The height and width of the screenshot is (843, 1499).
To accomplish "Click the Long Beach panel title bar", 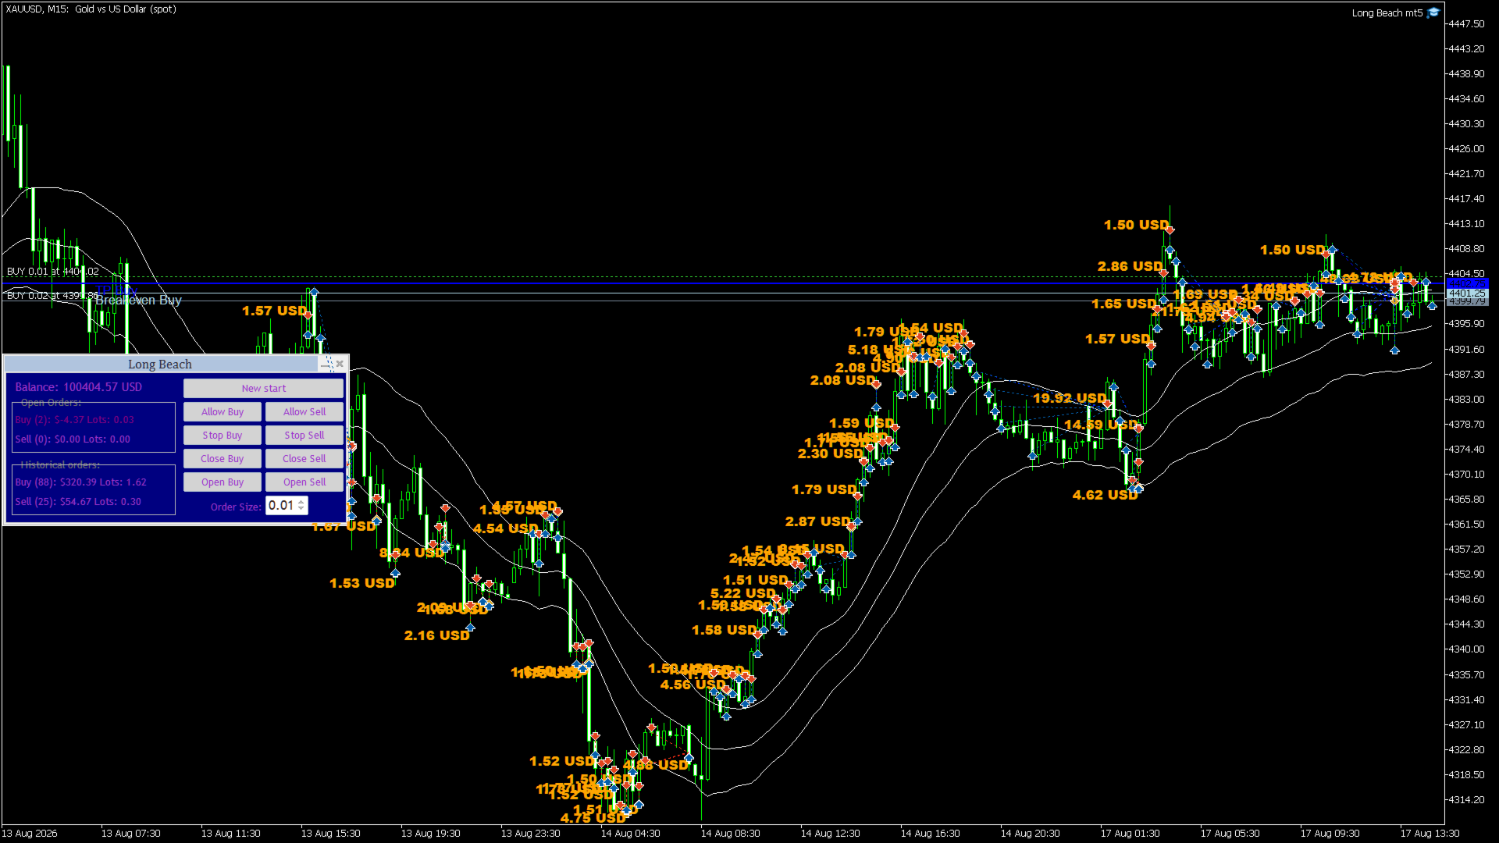I will point(160,365).
